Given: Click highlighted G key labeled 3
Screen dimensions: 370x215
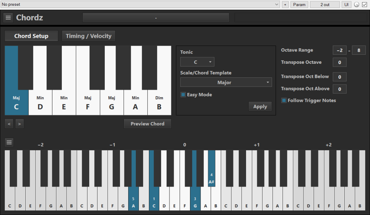Looking at the screenshot, I should [x=195, y=199].
